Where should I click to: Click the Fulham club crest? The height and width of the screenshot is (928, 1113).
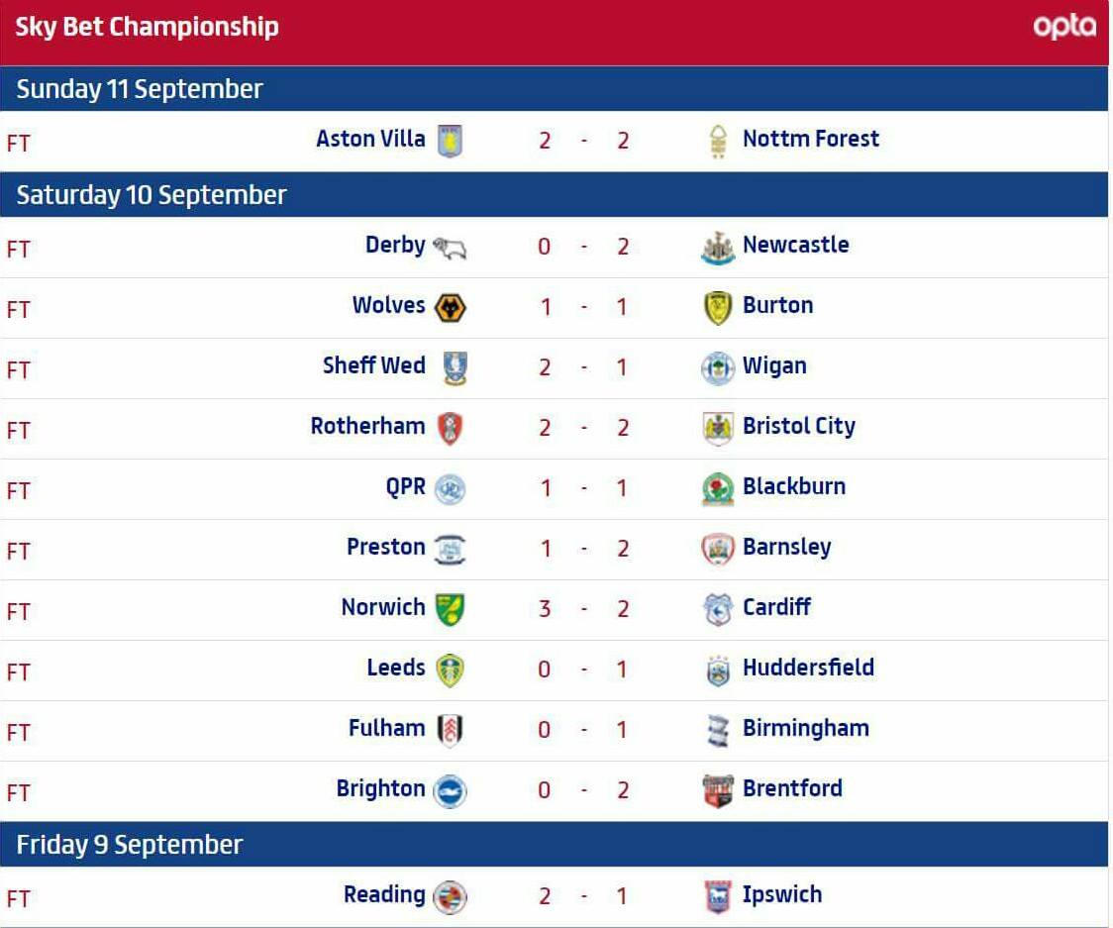coord(450,730)
